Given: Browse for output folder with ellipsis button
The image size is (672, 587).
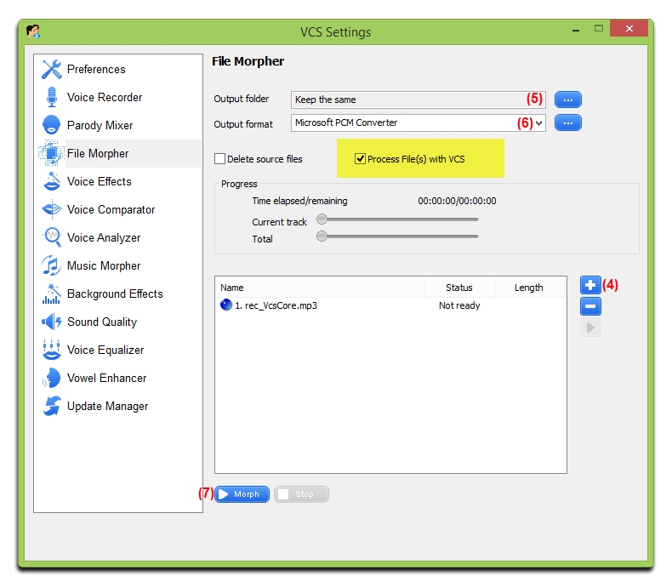Looking at the screenshot, I should click(x=567, y=100).
